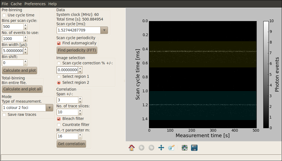
Task: Click the save figure floppy icon
Action: click(194, 148)
